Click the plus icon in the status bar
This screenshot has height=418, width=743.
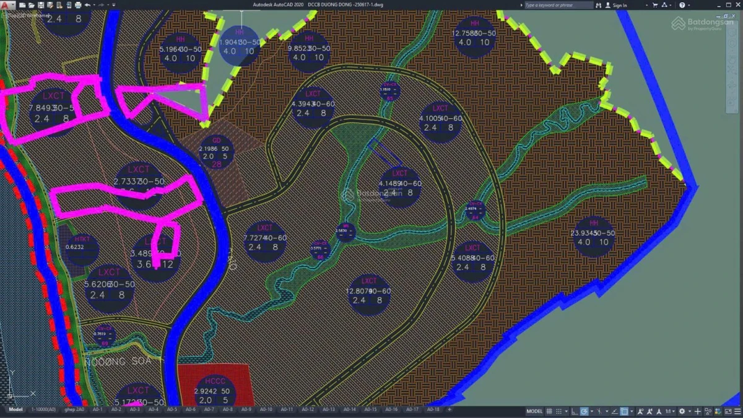(x=698, y=411)
